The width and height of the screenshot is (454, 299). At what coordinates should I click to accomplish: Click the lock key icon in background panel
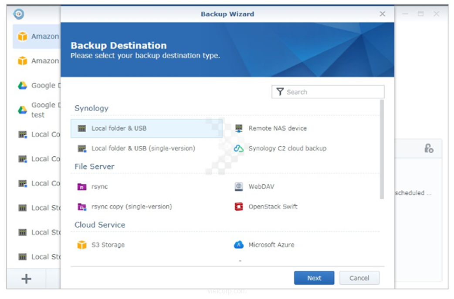[x=429, y=148]
